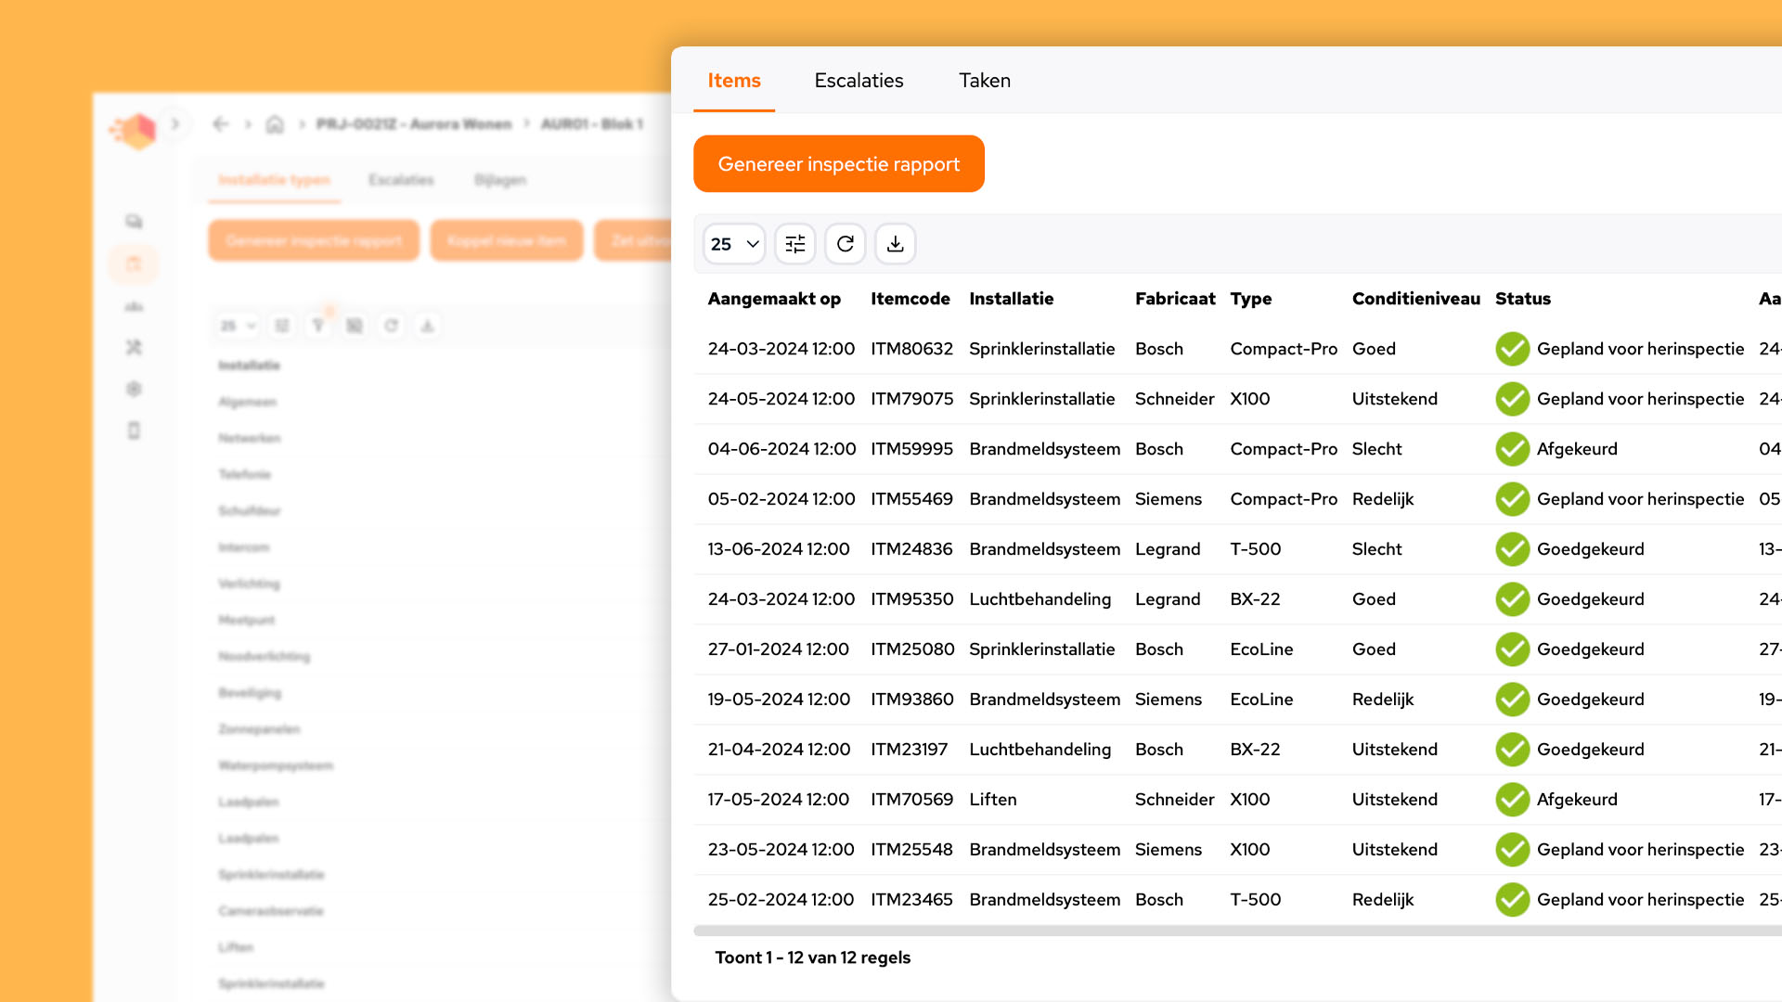Click the download export icon
This screenshot has width=1782, height=1002.
(895, 244)
